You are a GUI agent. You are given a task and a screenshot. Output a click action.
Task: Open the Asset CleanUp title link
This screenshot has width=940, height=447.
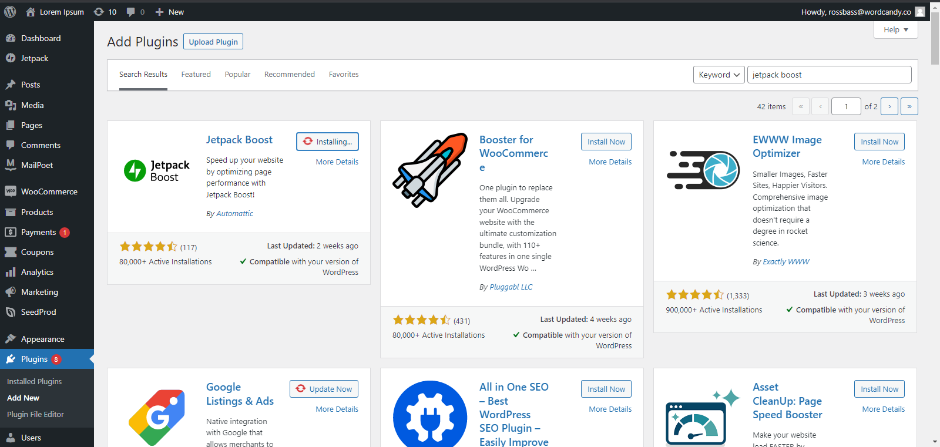tap(787, 401)
